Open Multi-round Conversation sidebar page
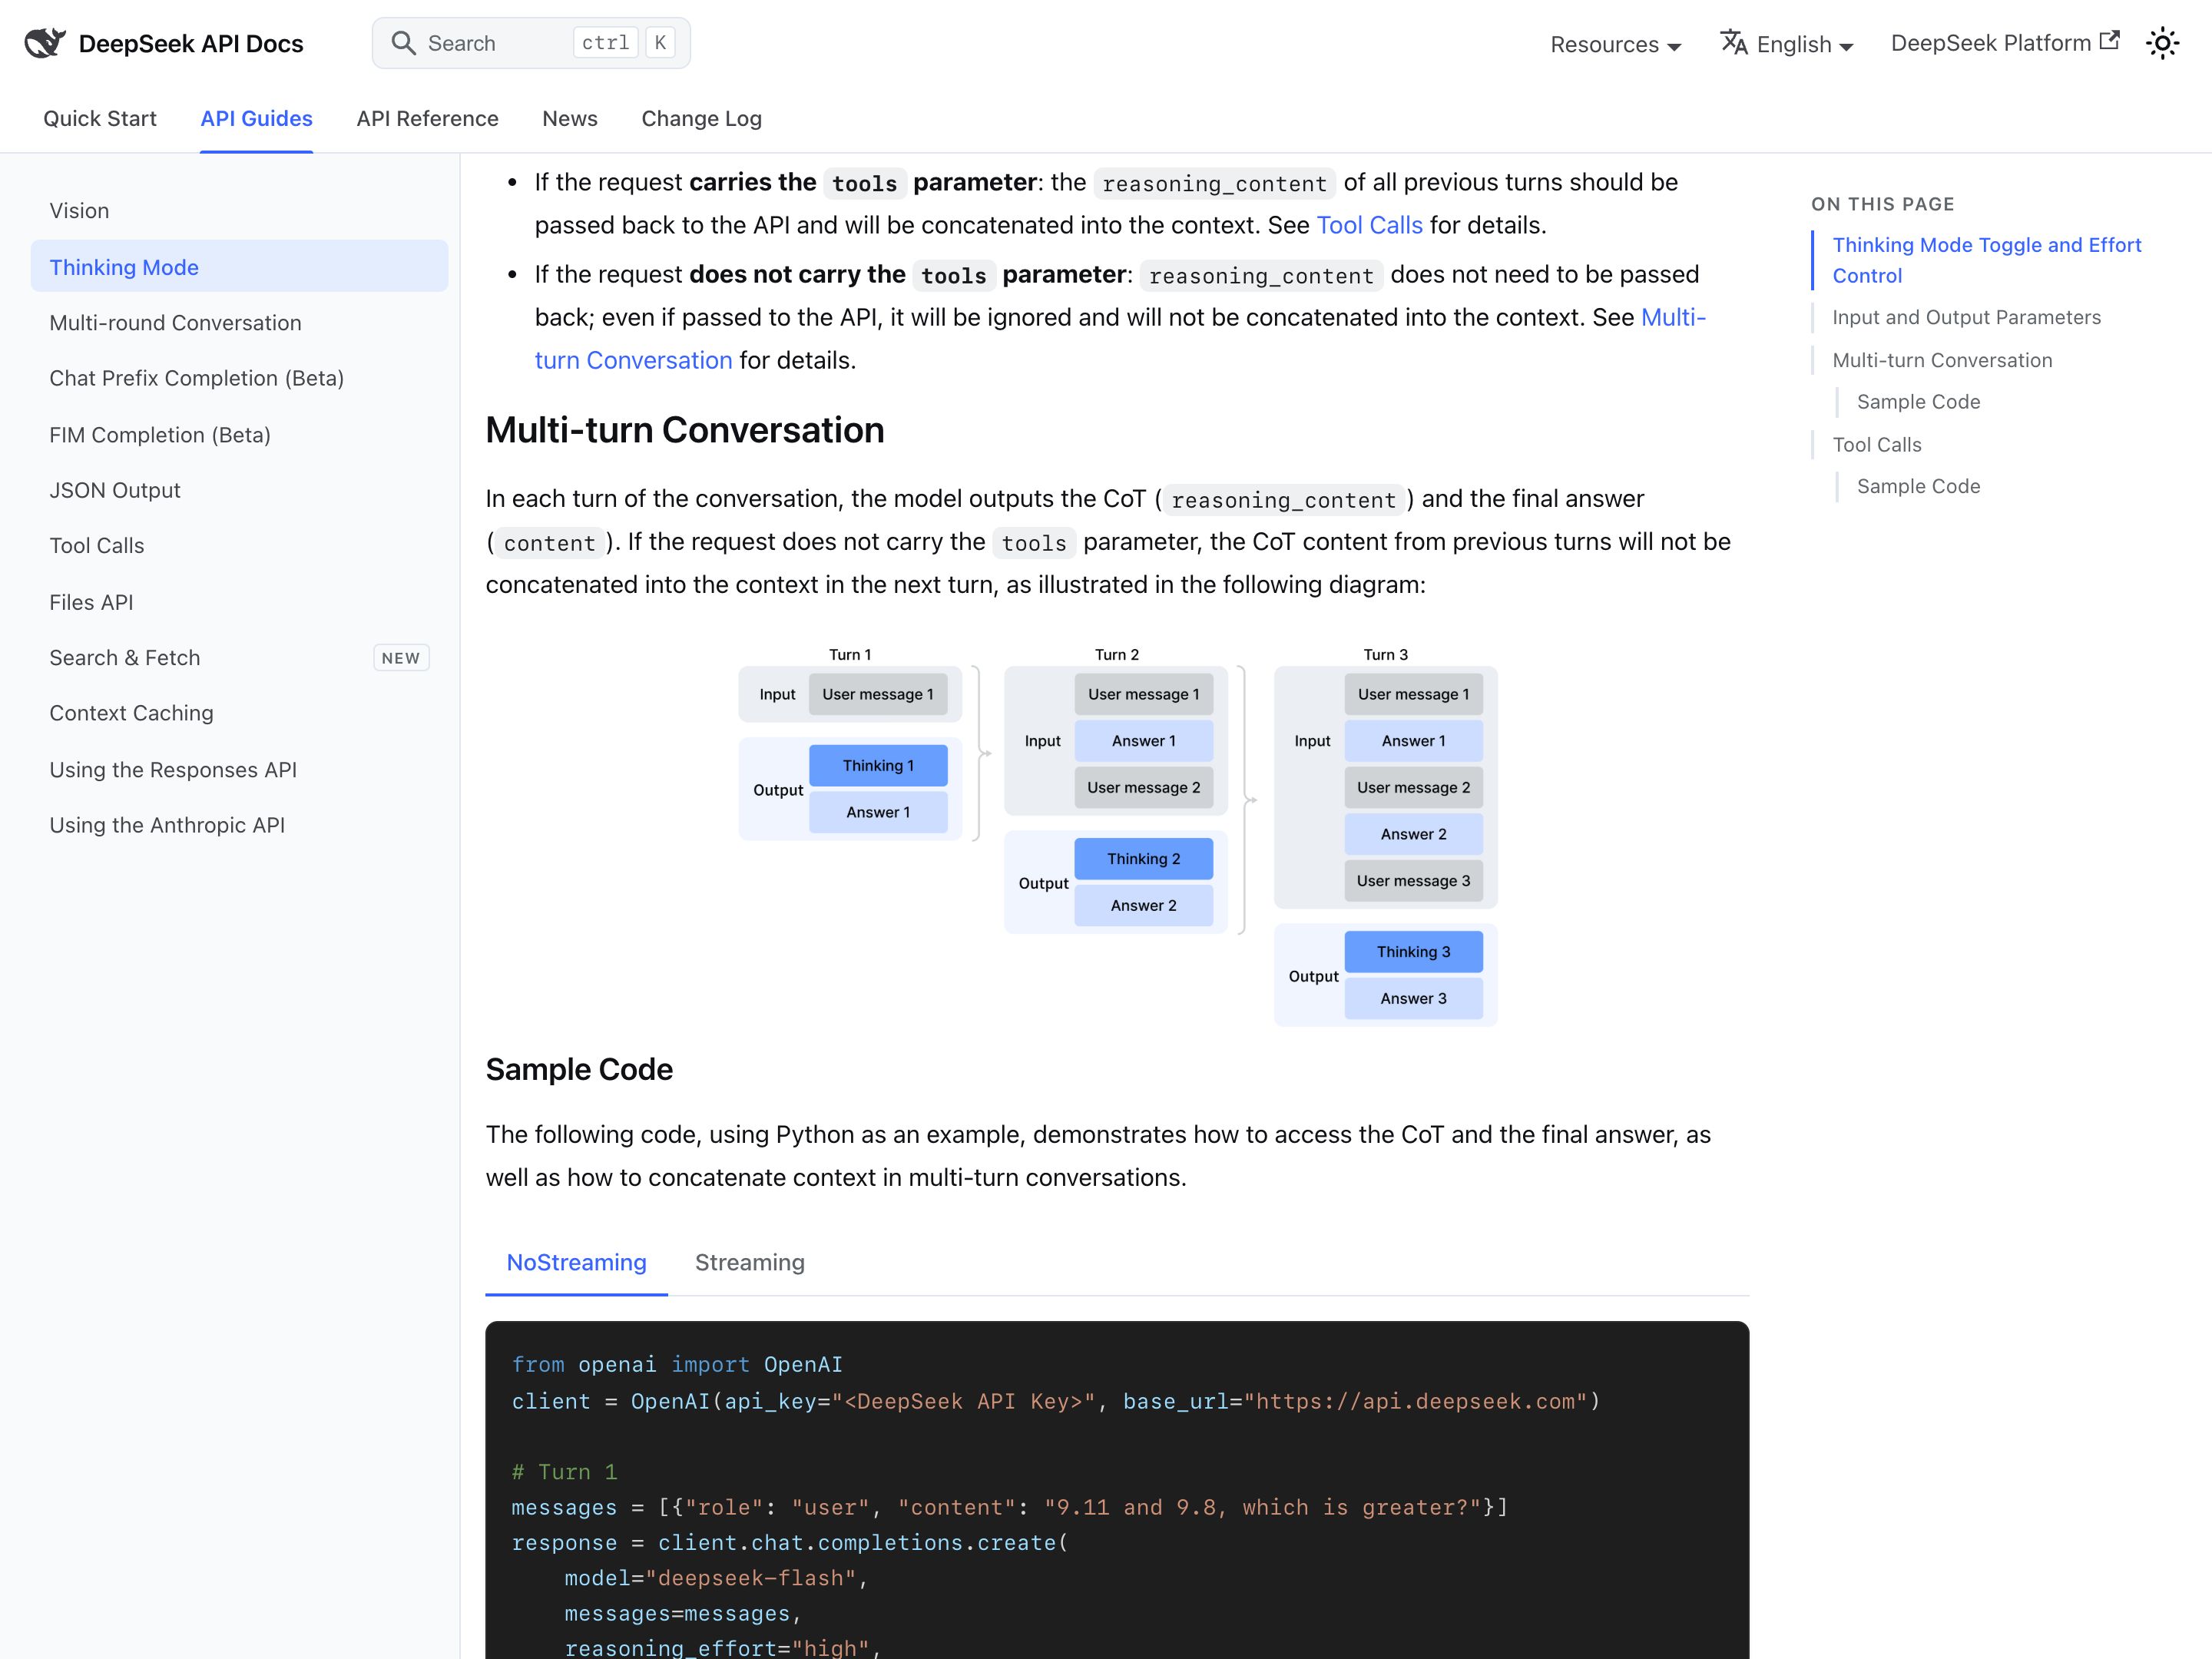Viewport: 2212px width, 1659px height. click(239, 322)
